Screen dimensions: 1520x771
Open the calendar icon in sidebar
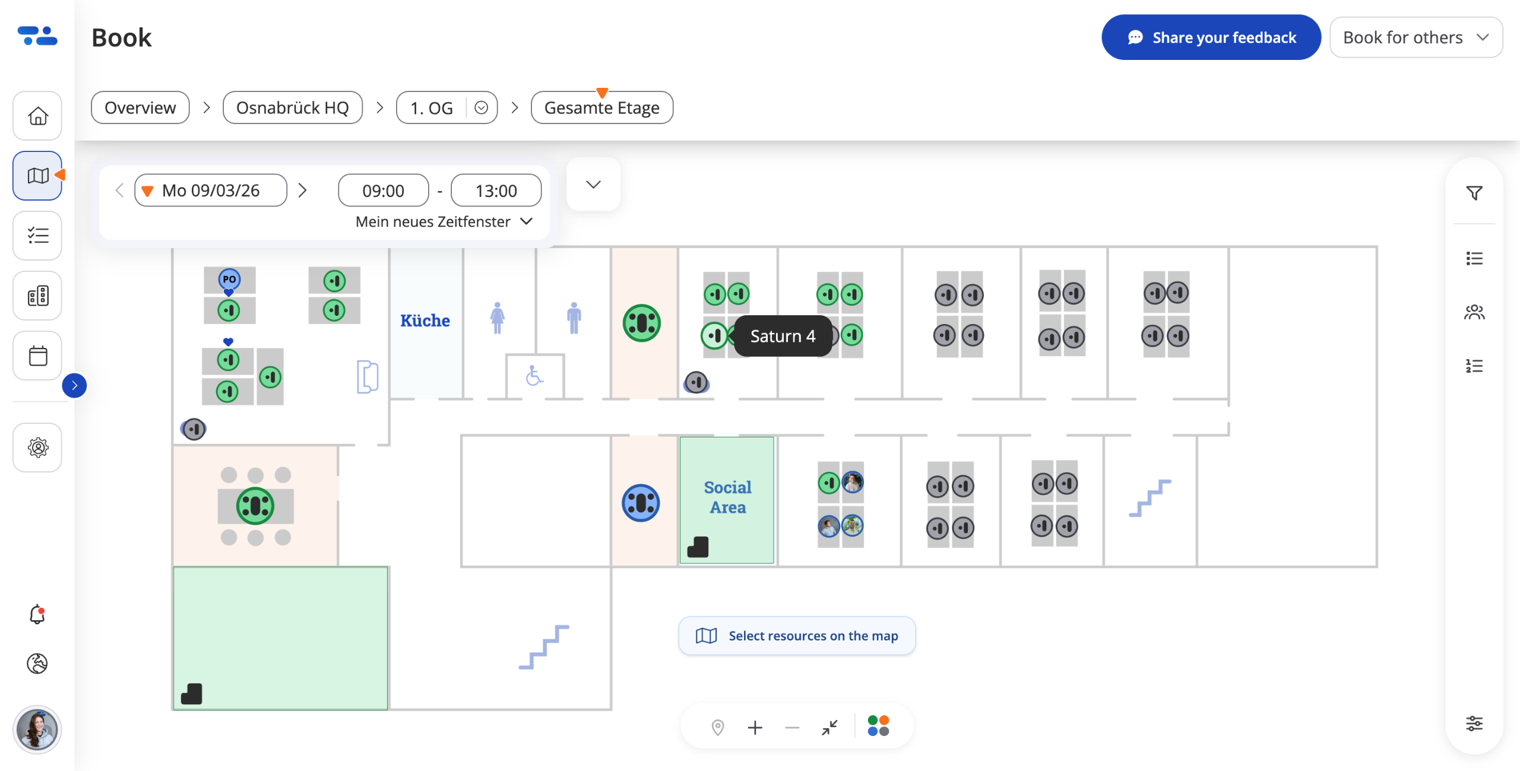pyautogui.click(x=37, y=356)
